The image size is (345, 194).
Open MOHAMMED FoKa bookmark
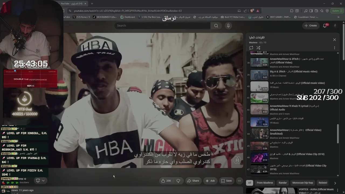tap(105, 17)
